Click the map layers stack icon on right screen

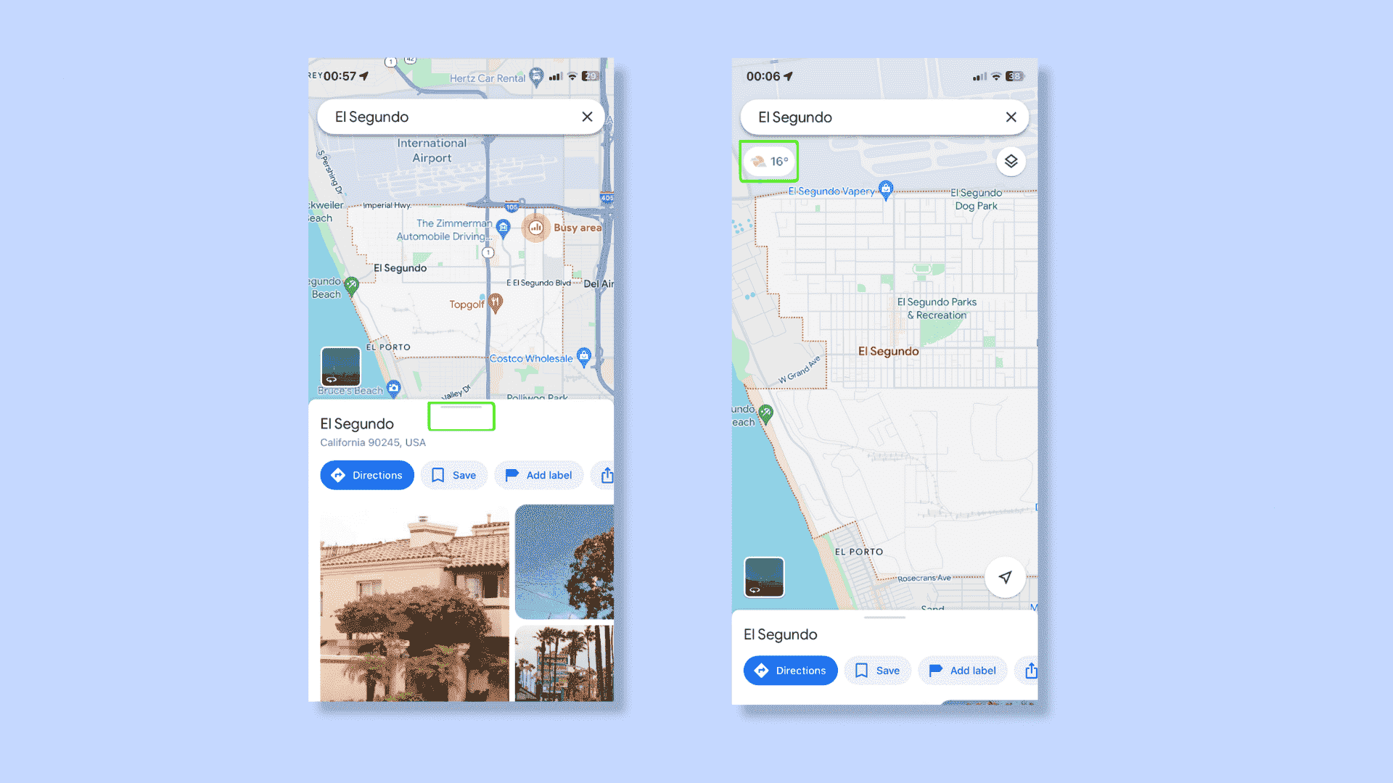(1011, 161)
